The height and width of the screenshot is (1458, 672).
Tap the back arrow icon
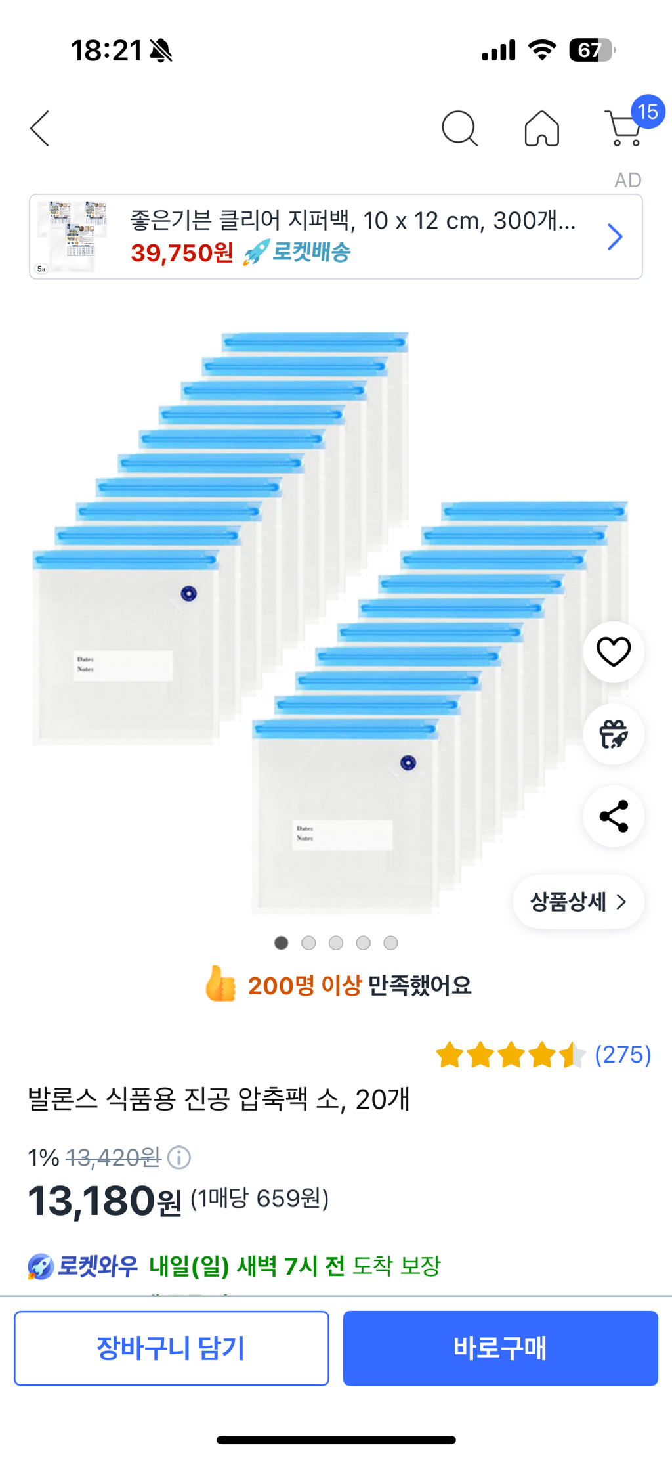tap(40, 128)
